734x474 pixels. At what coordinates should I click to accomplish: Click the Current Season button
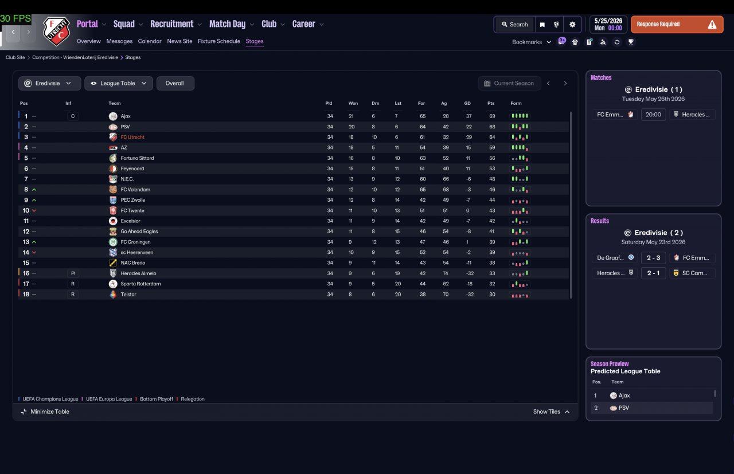[509, 83]
